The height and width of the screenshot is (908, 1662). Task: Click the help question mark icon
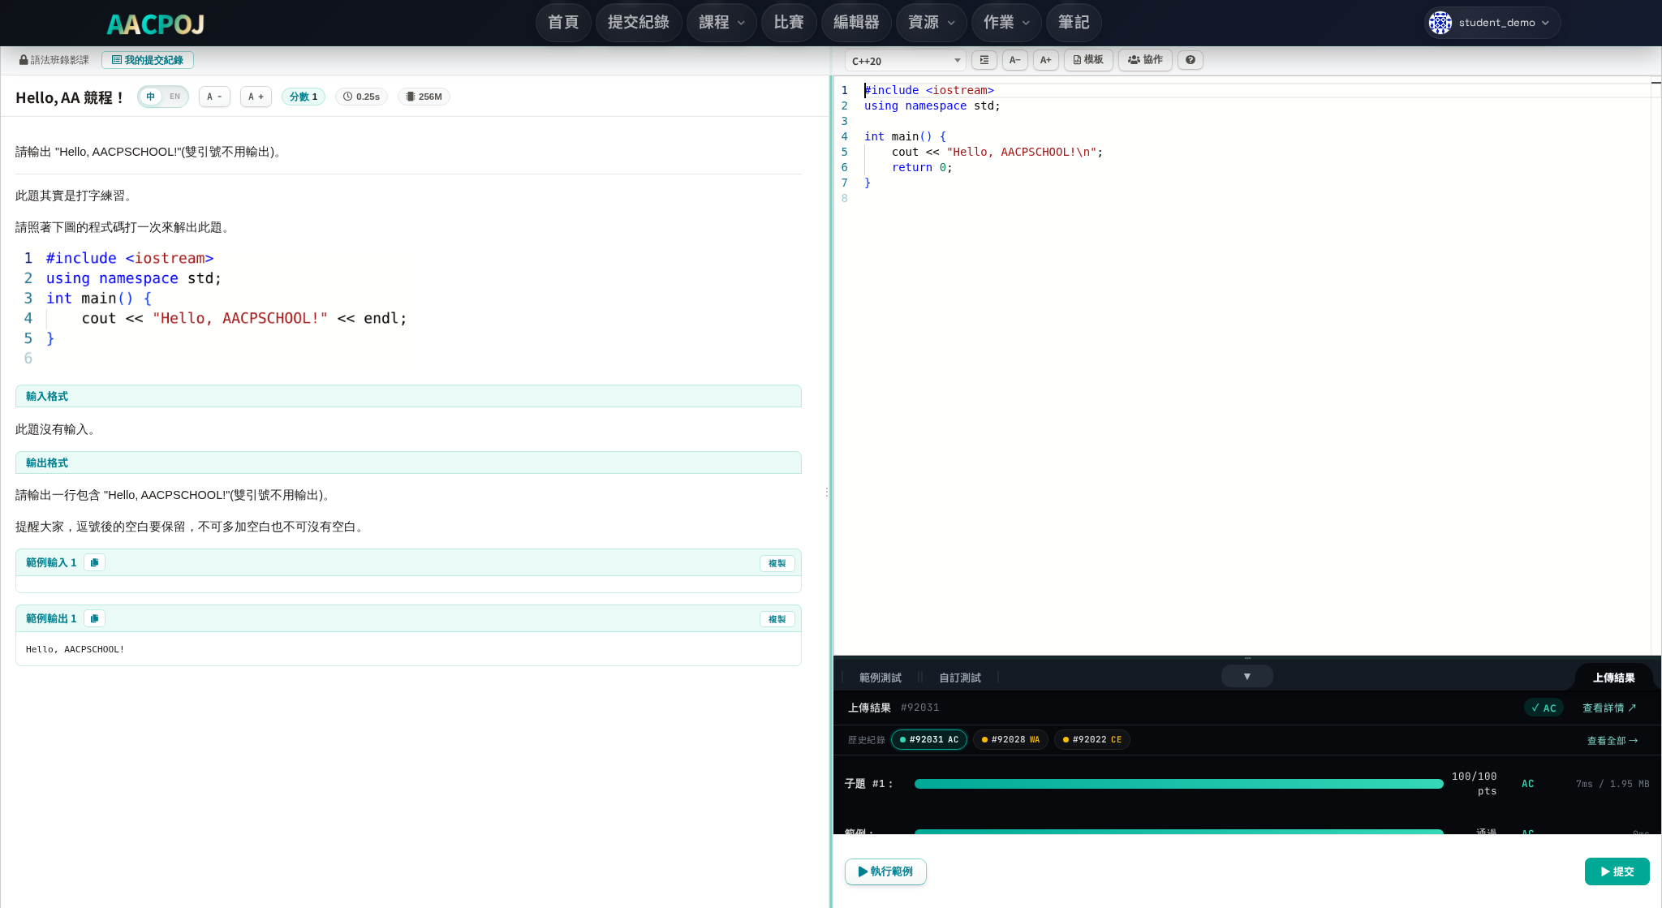pos(1191,60)
